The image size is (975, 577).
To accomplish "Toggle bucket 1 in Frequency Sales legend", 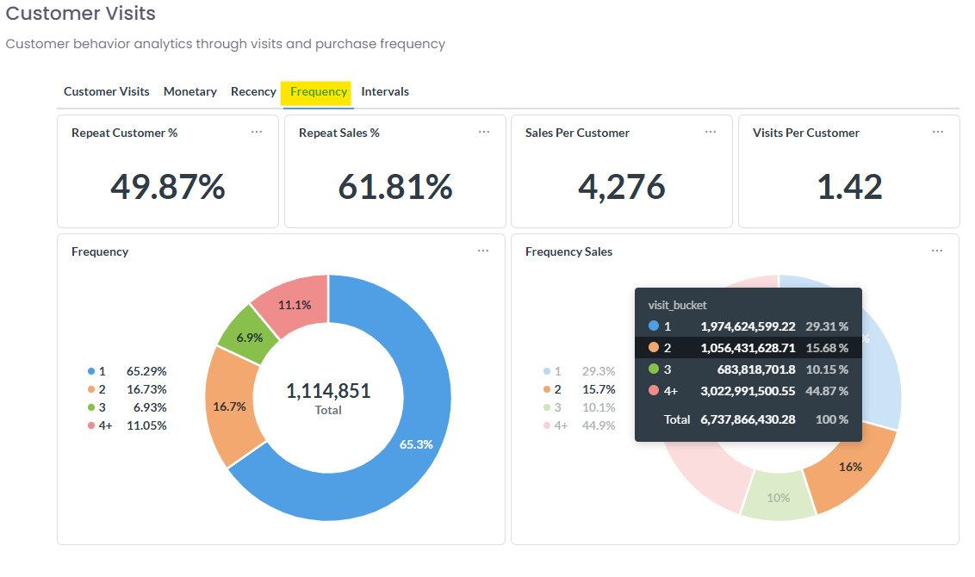I will [579, 371].
